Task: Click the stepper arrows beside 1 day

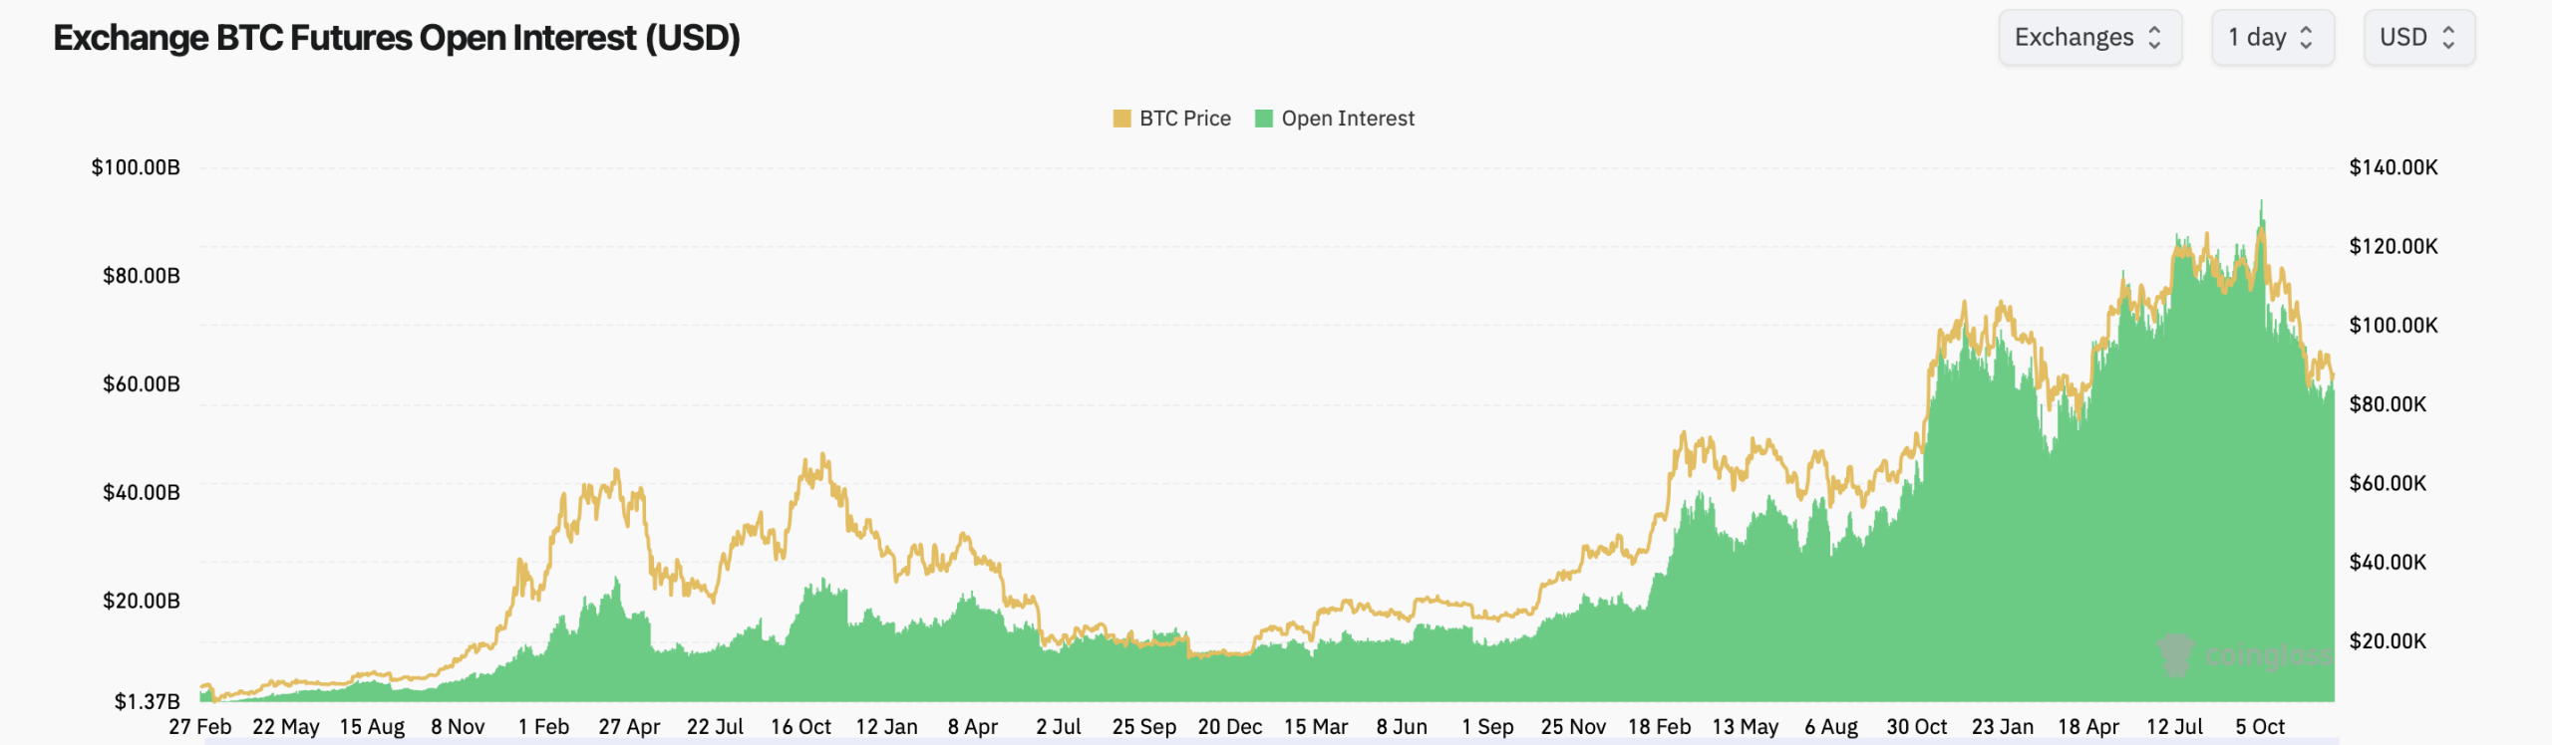Action: point(2309,37)
